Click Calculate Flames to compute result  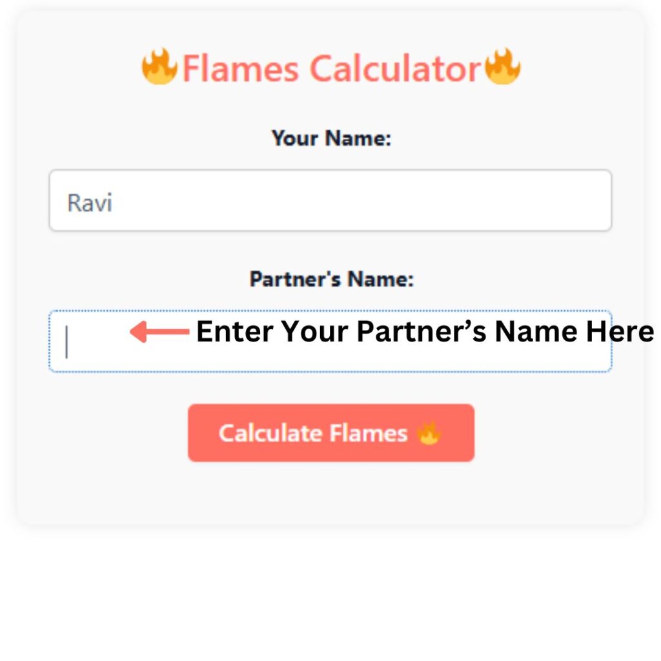pyautogui.click(x=330, y=432)
